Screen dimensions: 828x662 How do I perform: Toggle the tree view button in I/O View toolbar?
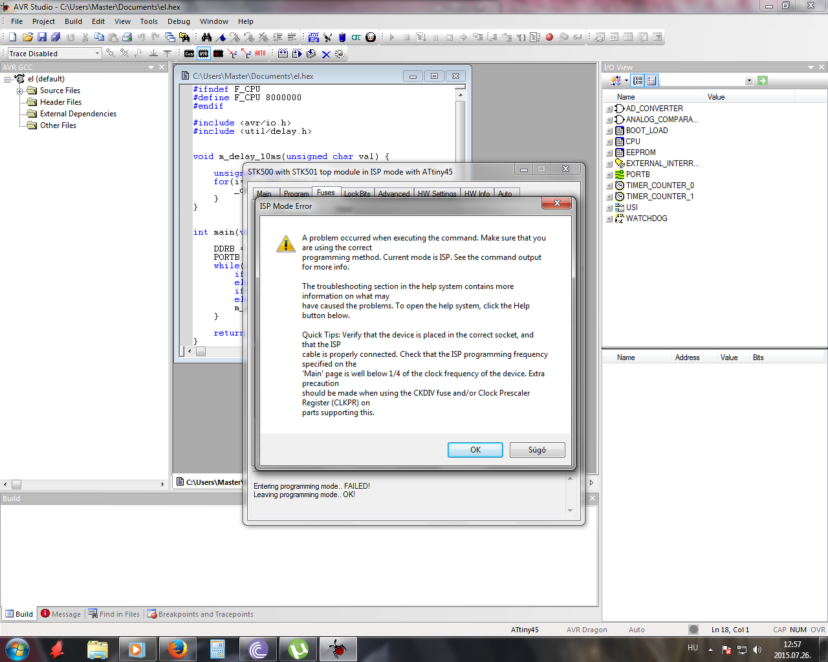pyautogui.click(x=638, y=81)
